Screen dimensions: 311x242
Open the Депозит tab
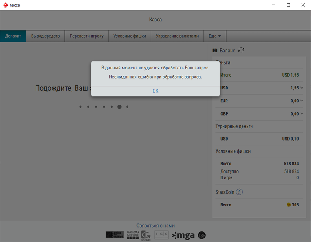coord(13,36)
